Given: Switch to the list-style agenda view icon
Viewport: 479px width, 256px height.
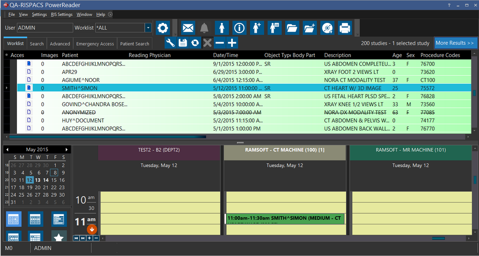Looking at the screenshot, I should point(59,219).
